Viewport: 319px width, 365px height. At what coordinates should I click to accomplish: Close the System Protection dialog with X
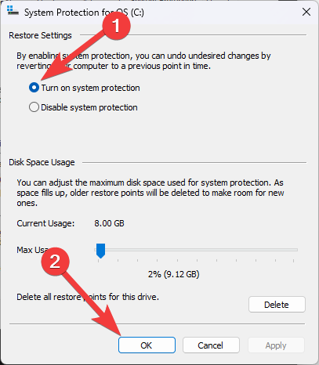tap(306, 12)
